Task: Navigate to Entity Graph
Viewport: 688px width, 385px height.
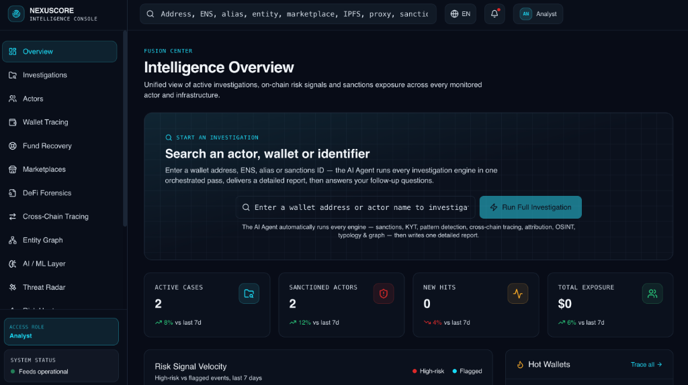Action: point(60,241)
